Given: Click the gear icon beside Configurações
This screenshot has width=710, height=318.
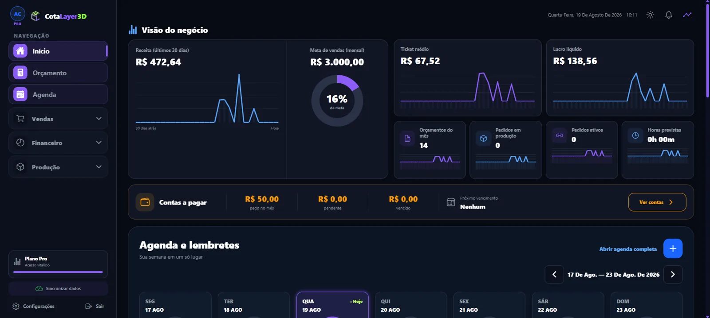Looking at the screenshot, I should click(16, 306).
